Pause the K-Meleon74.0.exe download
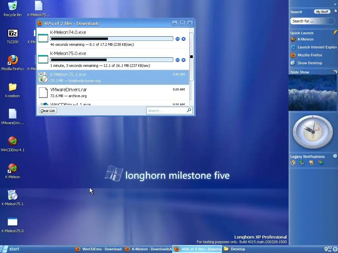This screenshot has width=338, height=253. (x=177, y=39)
